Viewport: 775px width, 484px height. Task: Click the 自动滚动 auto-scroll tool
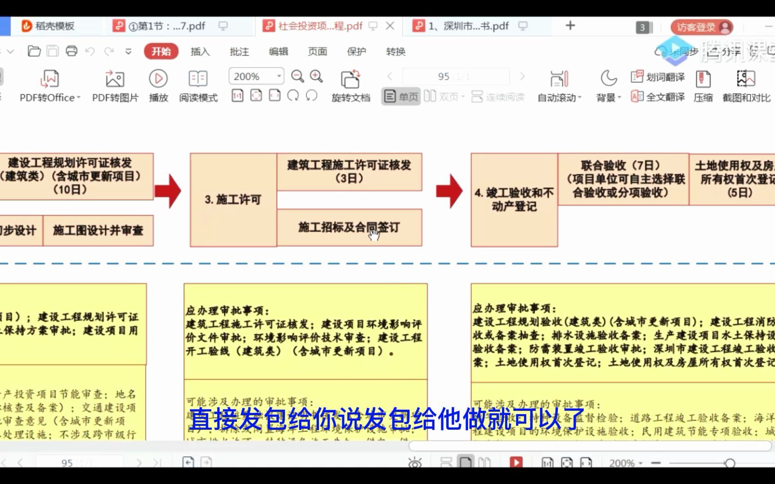(559, 86)
